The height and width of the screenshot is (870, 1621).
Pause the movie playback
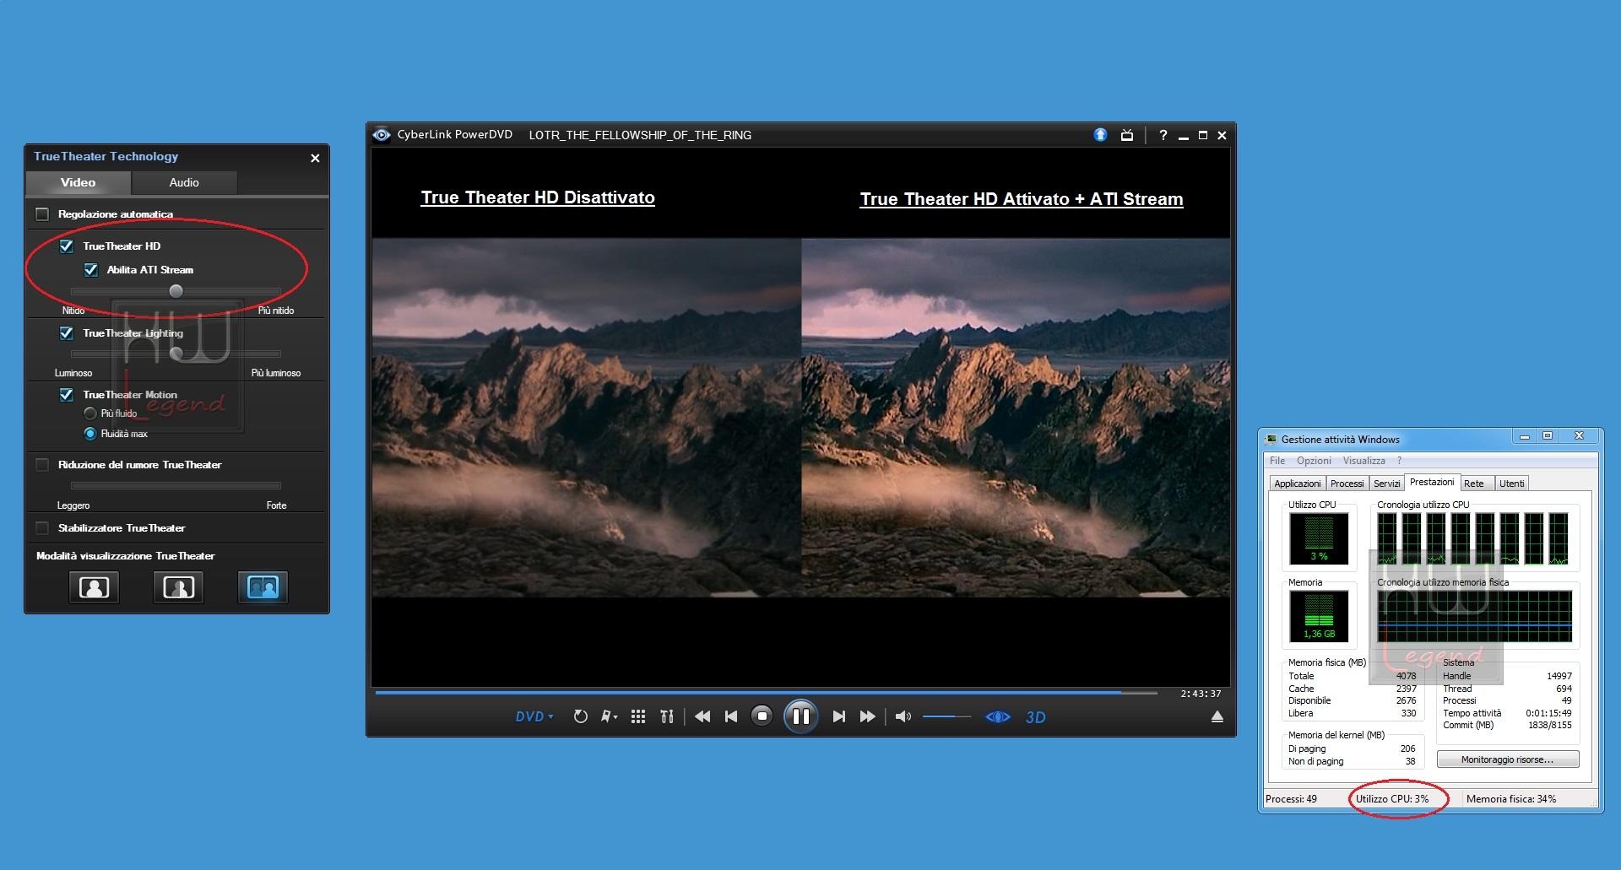800,716
